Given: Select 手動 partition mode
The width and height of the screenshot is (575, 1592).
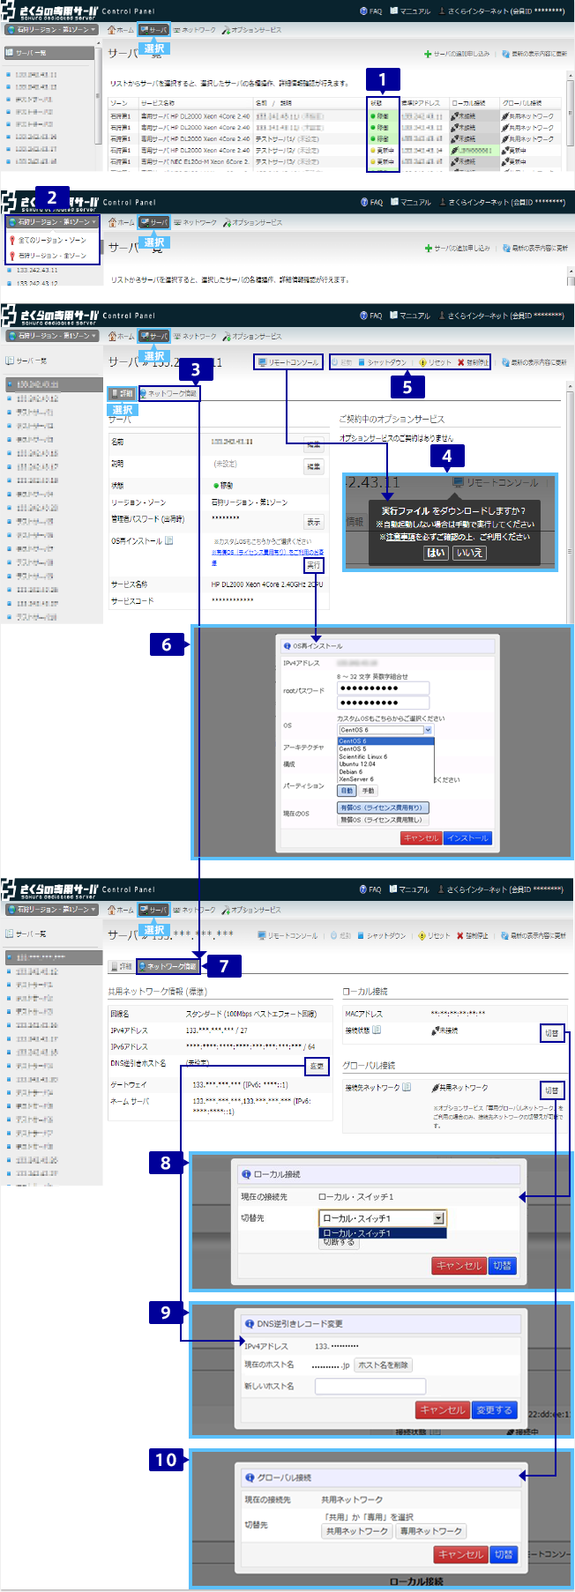Looking at the screenshot, I should (x=368, y=791).
